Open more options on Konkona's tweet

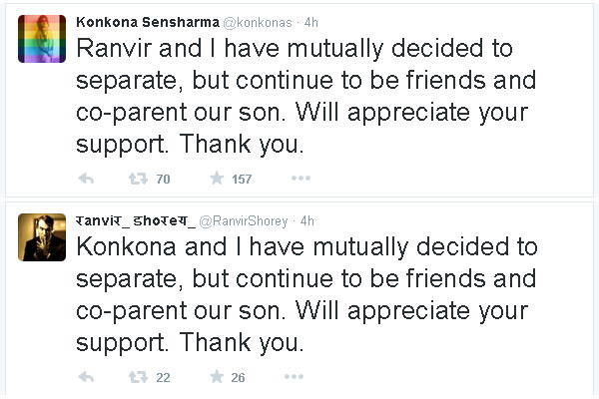[300, 180]
